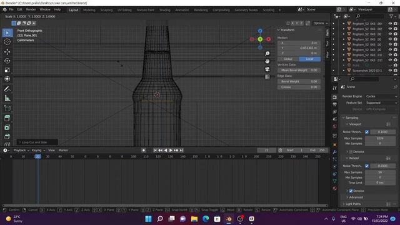This screenshot has height=225, width=400.
Task: Select the Add Cube tool
Action: point(7,108)
